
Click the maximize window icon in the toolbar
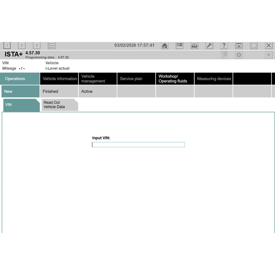pos(253,45)
